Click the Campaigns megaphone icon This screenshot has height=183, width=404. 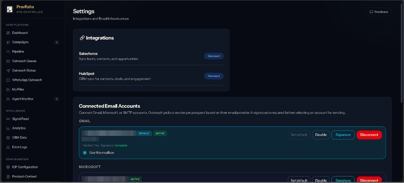[8, 42]
